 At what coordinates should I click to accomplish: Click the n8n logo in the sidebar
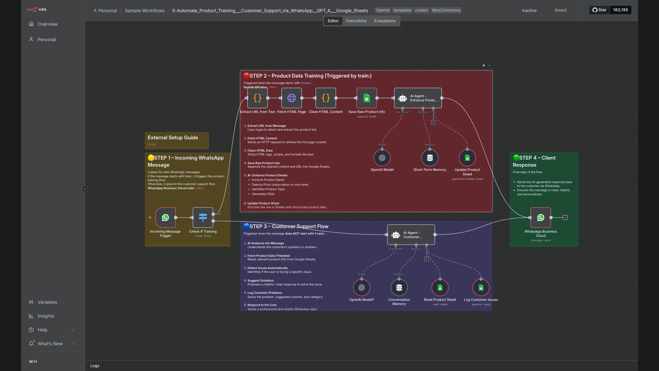[x=37, y=10]
